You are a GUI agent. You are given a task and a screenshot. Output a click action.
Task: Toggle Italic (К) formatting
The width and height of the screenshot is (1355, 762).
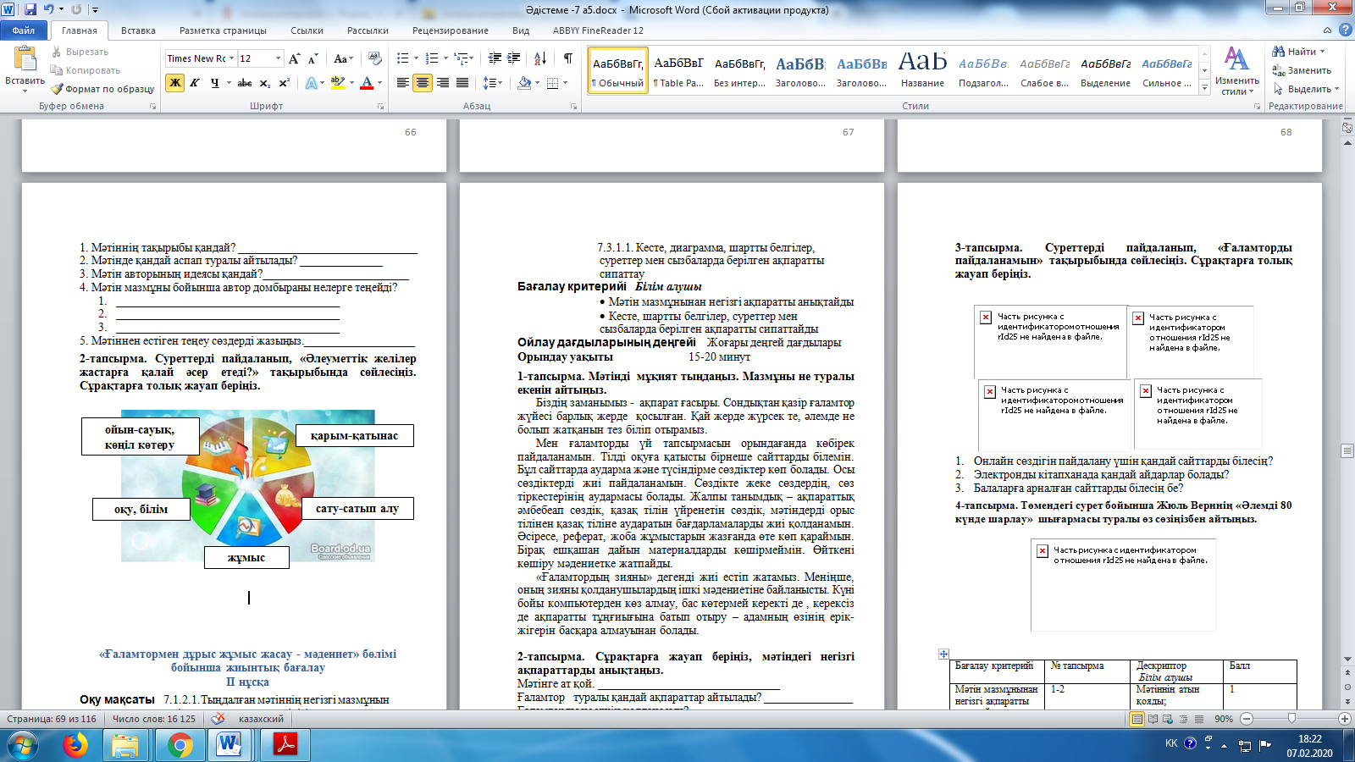195,83
